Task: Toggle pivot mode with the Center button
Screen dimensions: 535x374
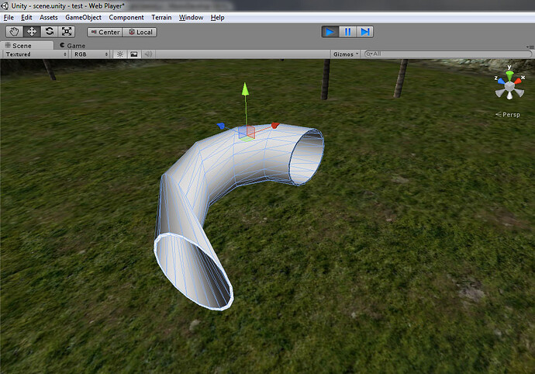Action: click(105, 32)
